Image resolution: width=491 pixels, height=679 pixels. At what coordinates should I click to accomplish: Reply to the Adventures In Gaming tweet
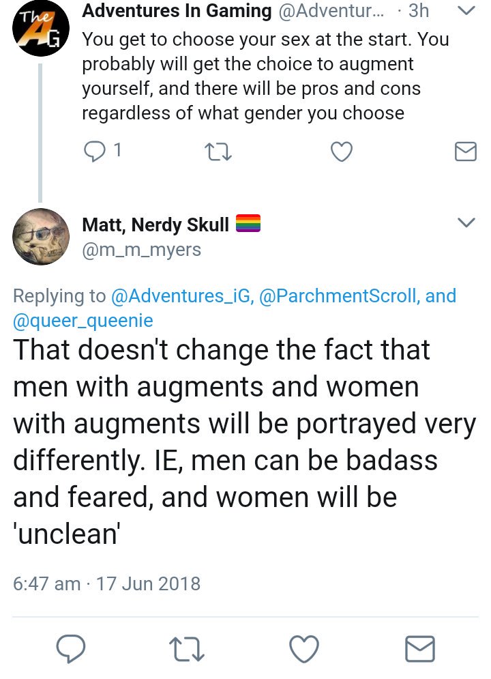[93, 151]
